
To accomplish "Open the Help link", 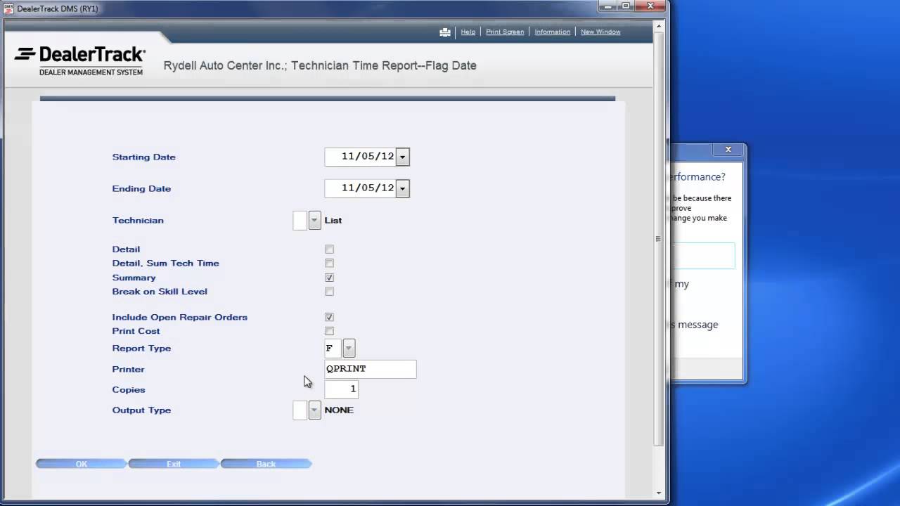I will pos(468,32).
